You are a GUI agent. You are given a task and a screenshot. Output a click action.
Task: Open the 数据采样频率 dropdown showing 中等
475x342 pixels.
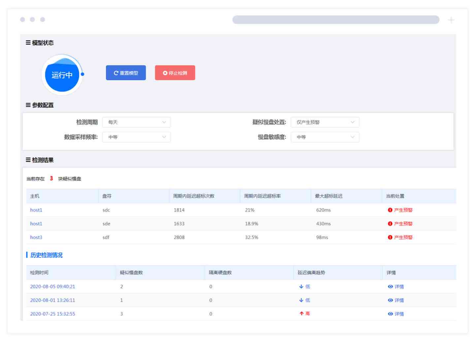tap(137, 137)
